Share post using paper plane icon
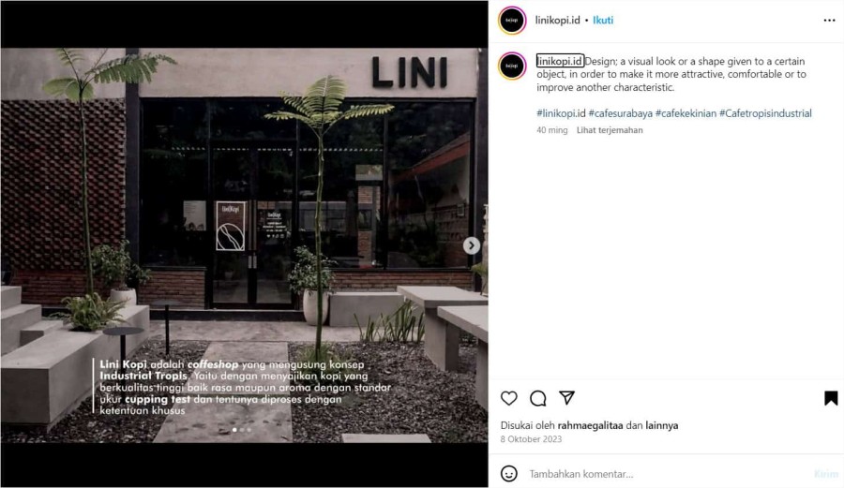Viewport: 844px width, 488px height. tap(566, 398)
